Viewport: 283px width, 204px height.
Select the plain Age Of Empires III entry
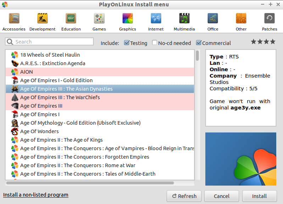point(100,106)
